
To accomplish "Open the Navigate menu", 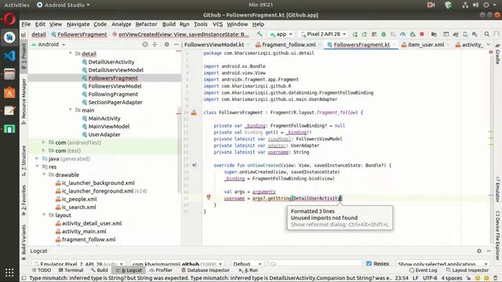I will pyautogui.click(x=78, y=24).
